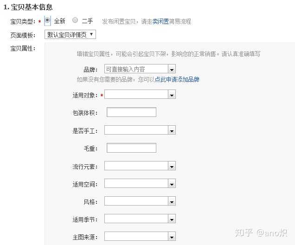
Task: Expand the 流行元素 dropdown arrow
Action: point(172,166)
